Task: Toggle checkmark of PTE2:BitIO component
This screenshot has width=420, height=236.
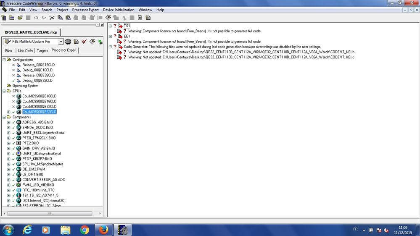Action: (13, 143)
